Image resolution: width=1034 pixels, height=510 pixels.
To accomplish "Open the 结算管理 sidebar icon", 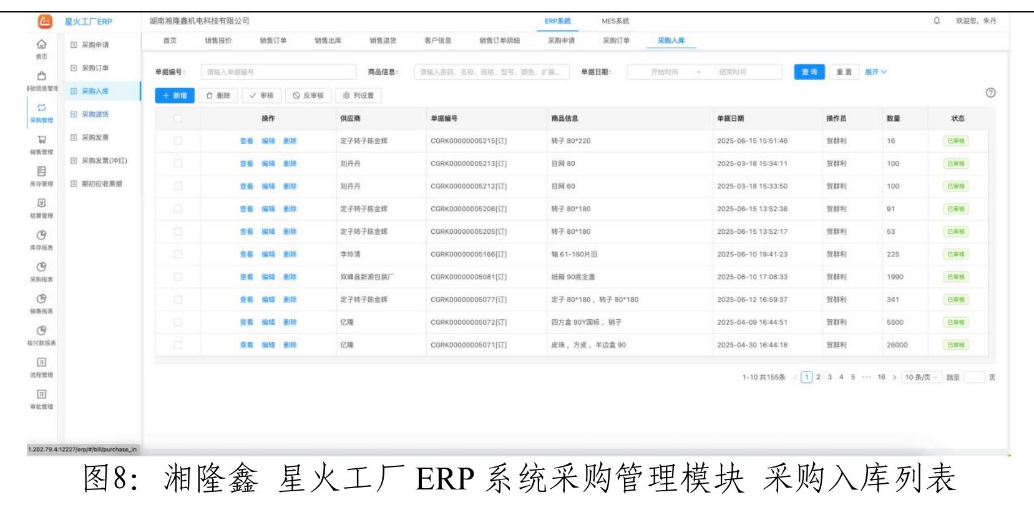I will tap(41, 203).
